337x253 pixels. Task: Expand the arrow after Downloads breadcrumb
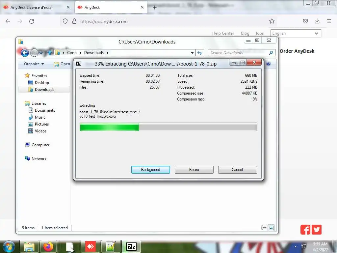pos(108,53)
